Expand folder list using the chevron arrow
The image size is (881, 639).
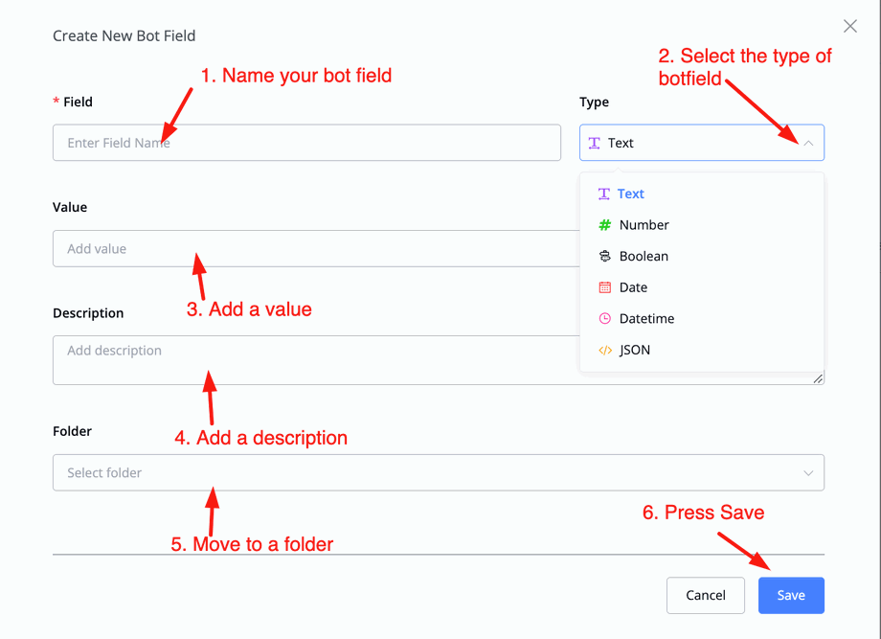808,473
